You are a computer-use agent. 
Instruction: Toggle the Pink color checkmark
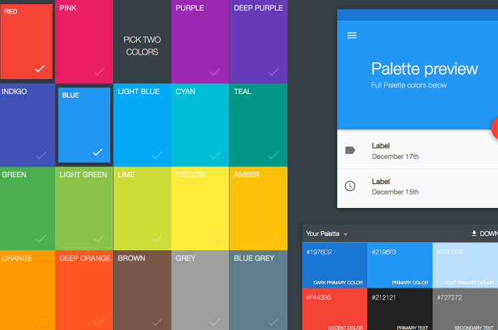click(99, 71)
